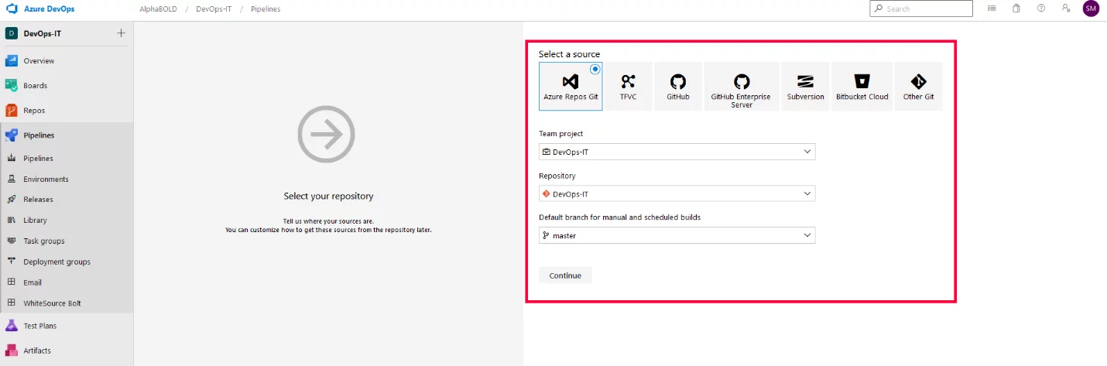Screen dimensions: 1107x366
Task: Open the Azure DevOps logo home link
Action: point(41,9)
